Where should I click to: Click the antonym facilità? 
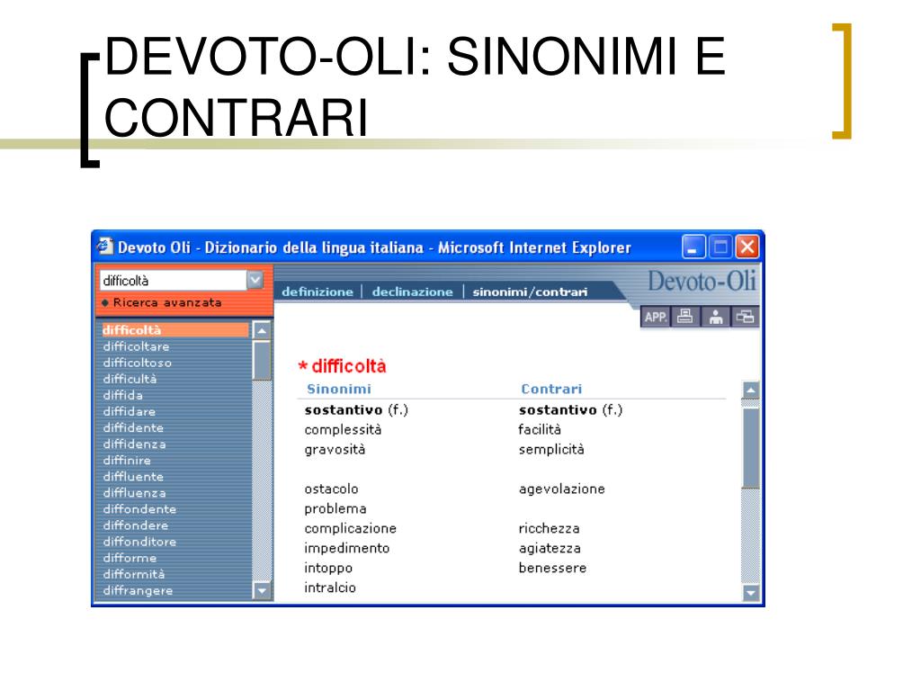(540, 430)
